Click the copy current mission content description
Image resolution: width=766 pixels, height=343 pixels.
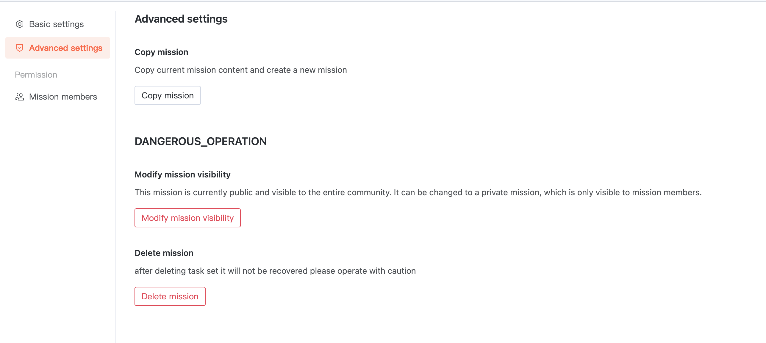point(240,70)
